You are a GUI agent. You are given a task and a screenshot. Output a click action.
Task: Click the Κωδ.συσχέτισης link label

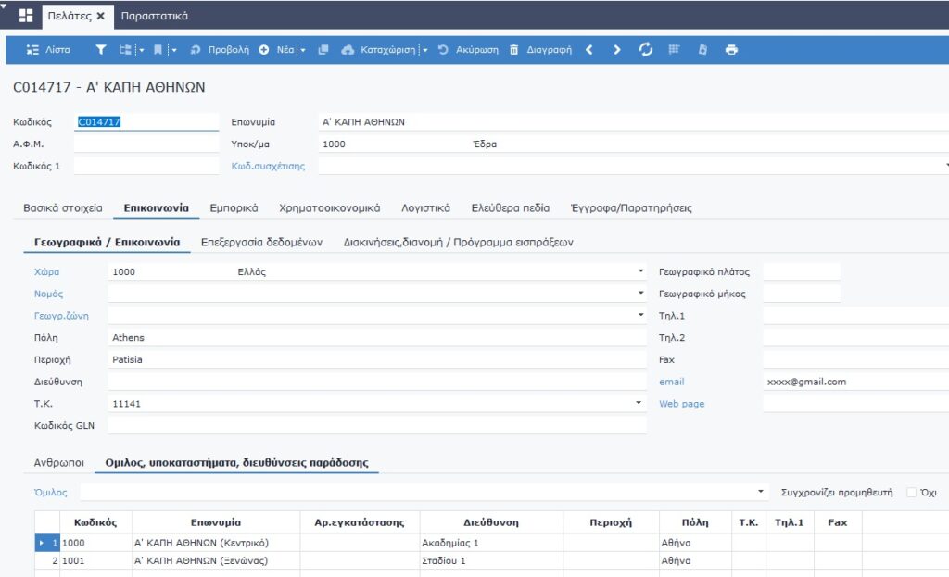coord(268,166)
